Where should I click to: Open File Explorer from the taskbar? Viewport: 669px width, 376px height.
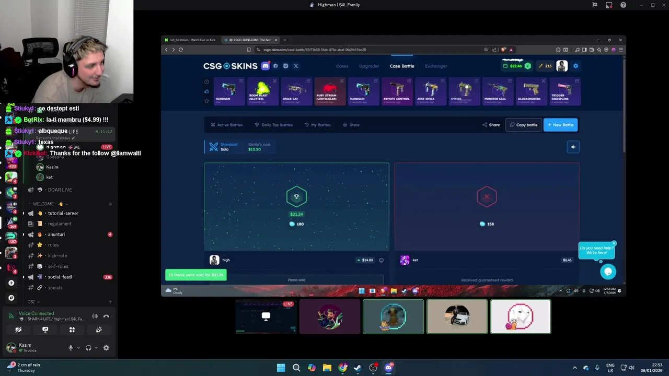(327, 368)
